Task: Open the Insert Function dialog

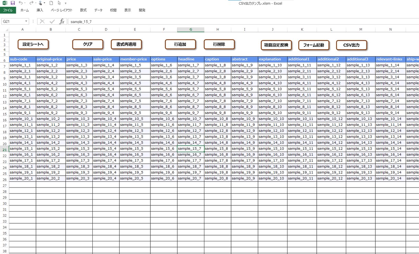Action: point(62,22)
